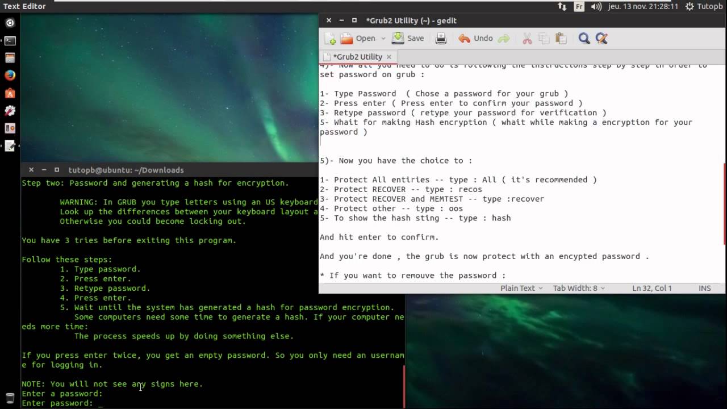Click the Redo arrow icon
Image resolution: width=727 pixels, height=409 pixels.
point(504,39)
